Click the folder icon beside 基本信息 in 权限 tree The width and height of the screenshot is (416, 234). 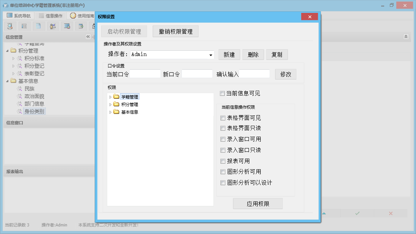tap(116, 112)
